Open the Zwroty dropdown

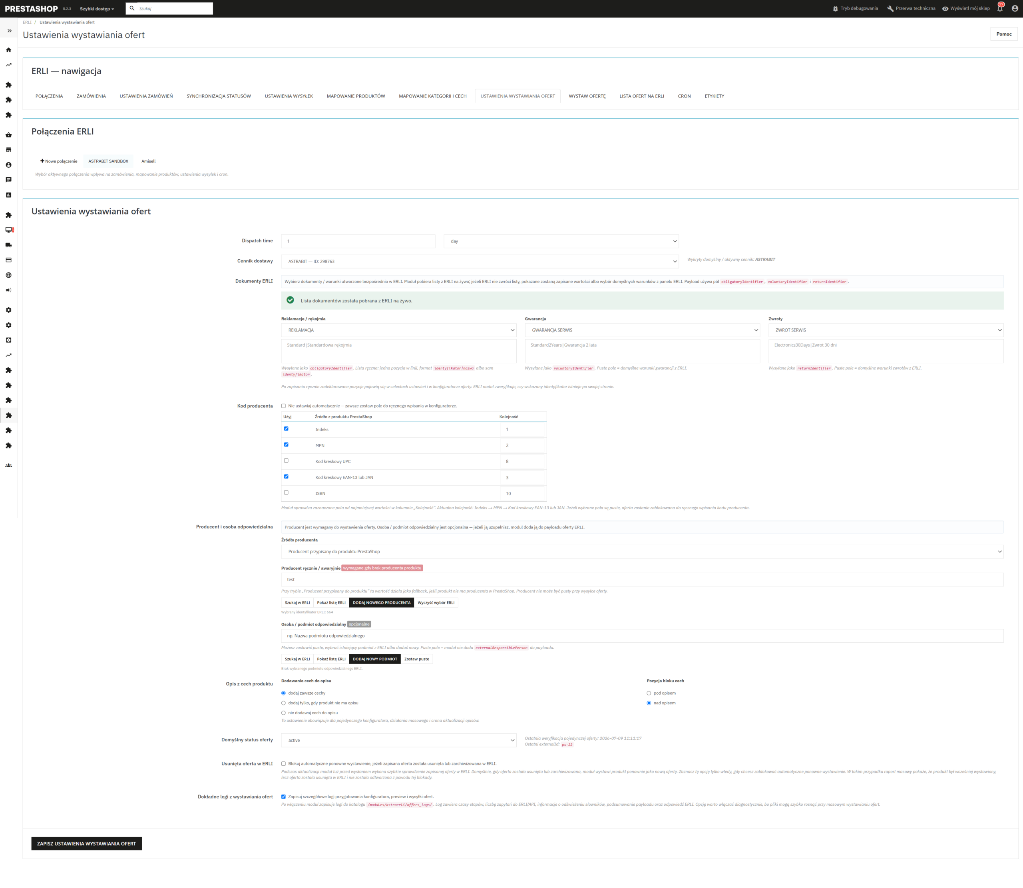tap(886, 330)
